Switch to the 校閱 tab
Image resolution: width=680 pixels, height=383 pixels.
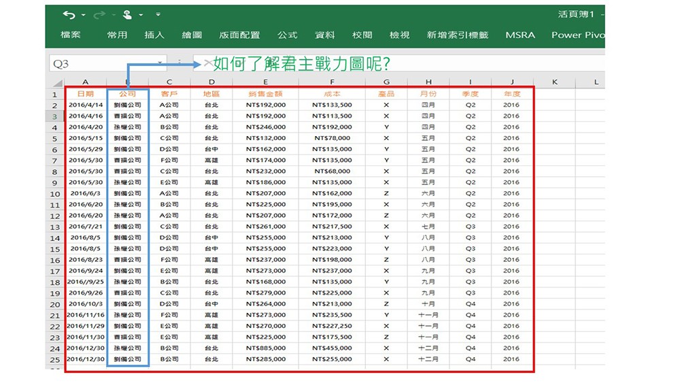click(362, 35)
